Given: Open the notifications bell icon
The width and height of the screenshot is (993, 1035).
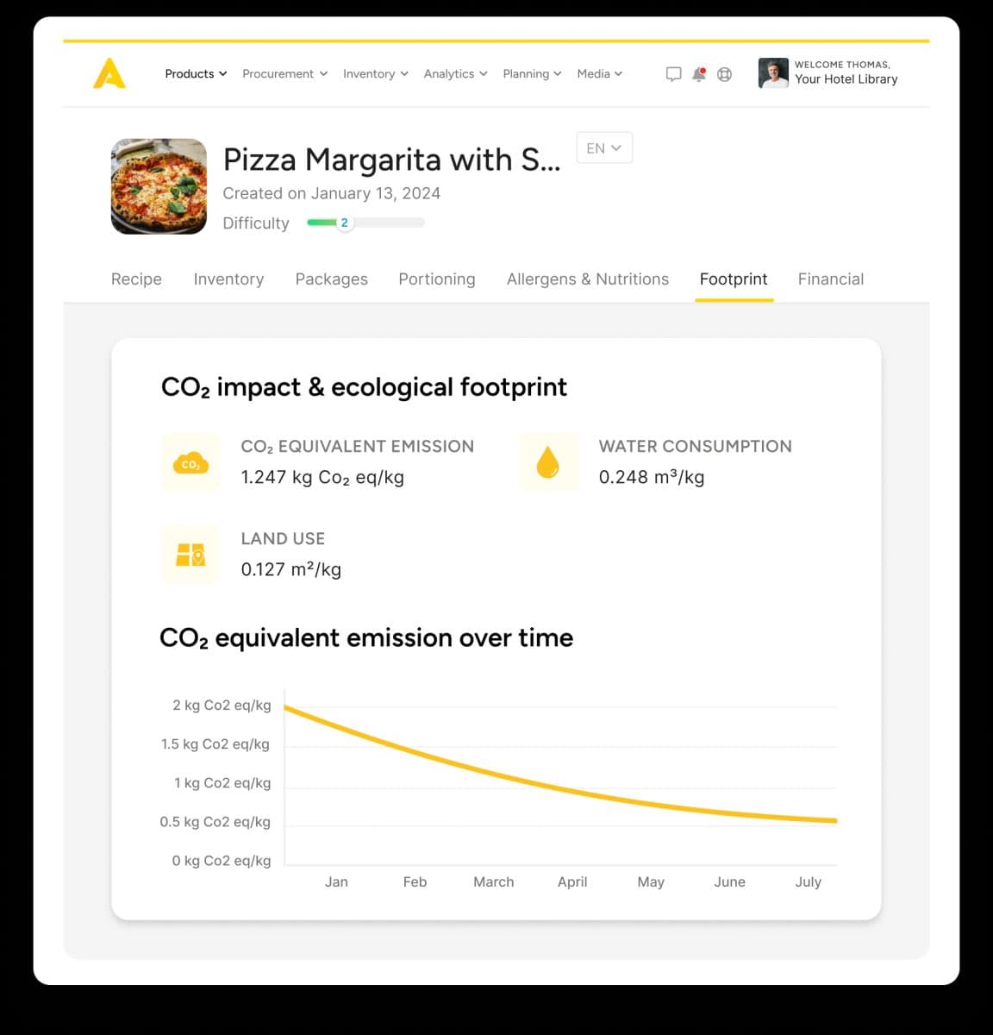Looking at the screenshot, I should tap(699, 74).
